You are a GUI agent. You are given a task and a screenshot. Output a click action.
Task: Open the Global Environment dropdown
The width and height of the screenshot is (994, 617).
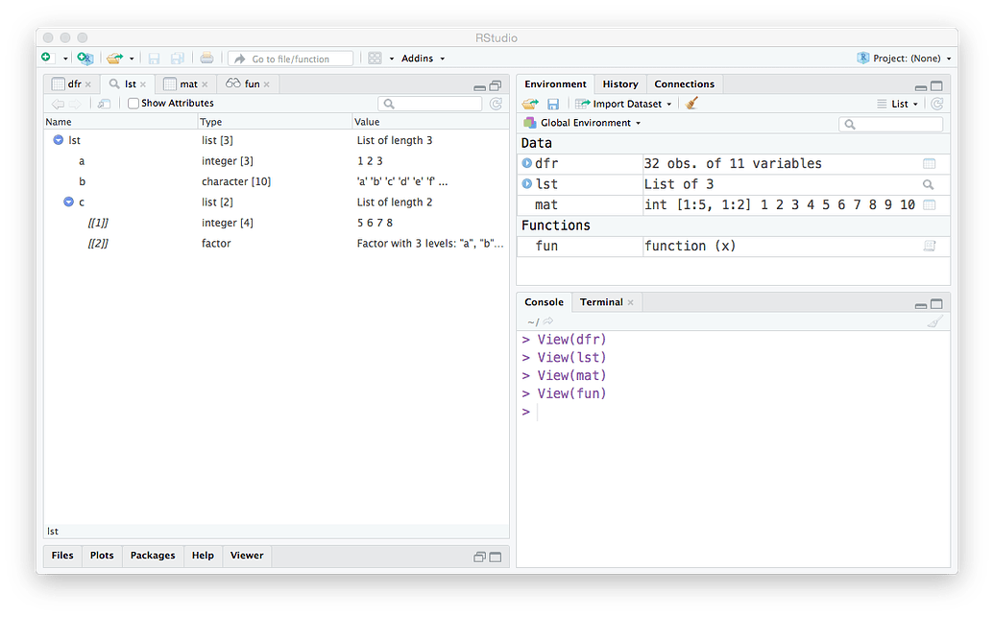pos(582,123)
